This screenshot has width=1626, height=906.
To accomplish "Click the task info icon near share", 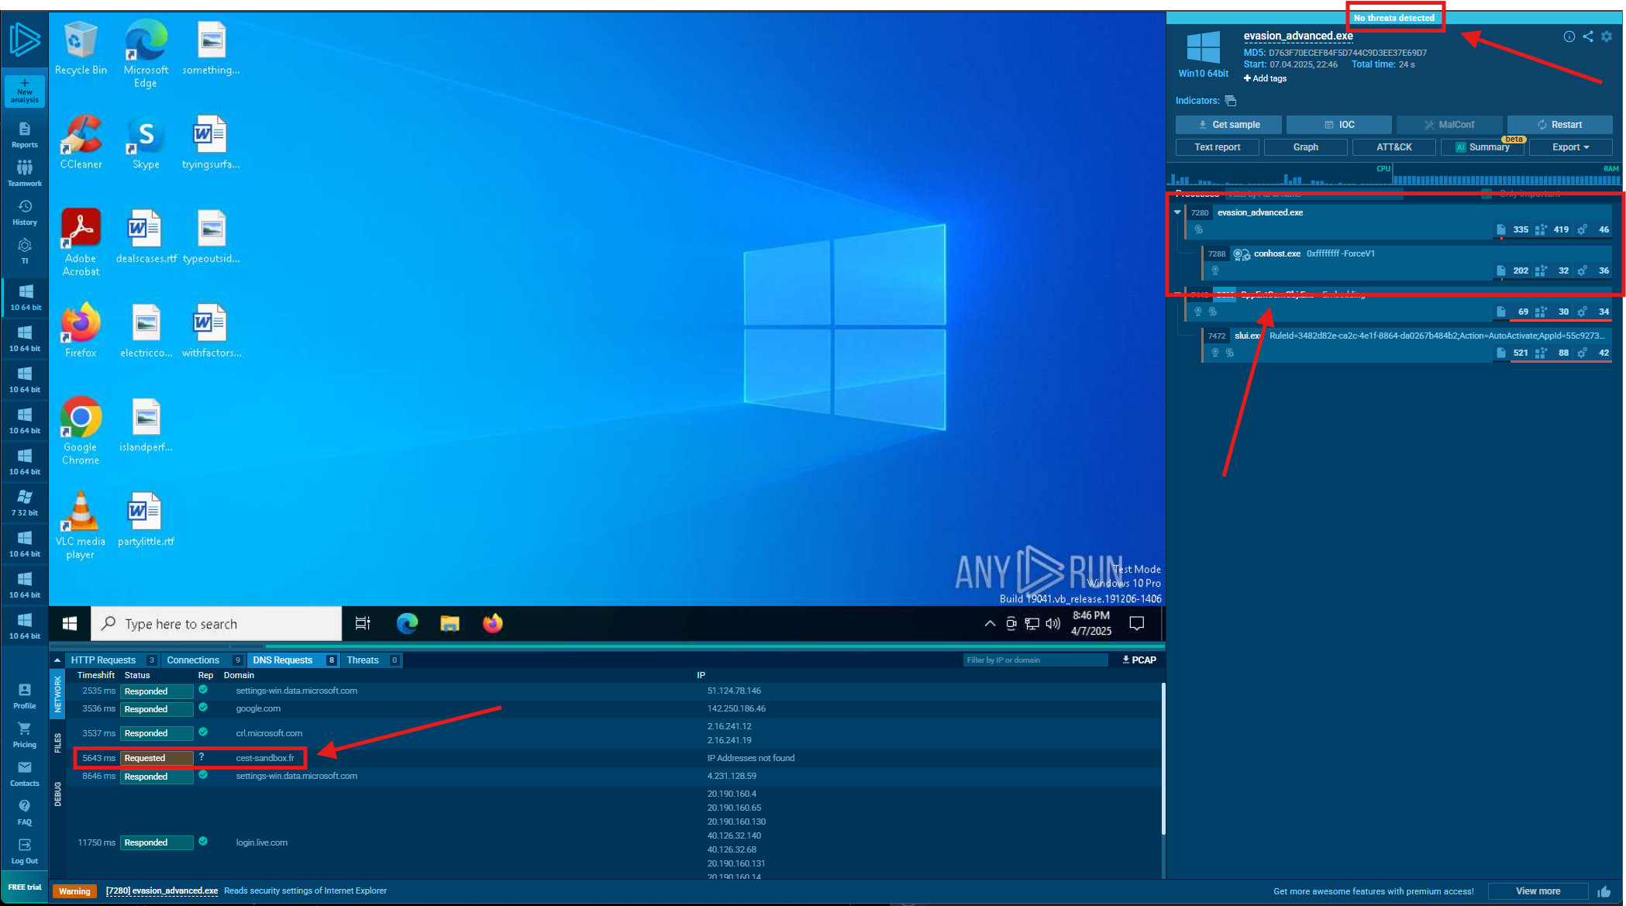I will [x=1569, y=36].
